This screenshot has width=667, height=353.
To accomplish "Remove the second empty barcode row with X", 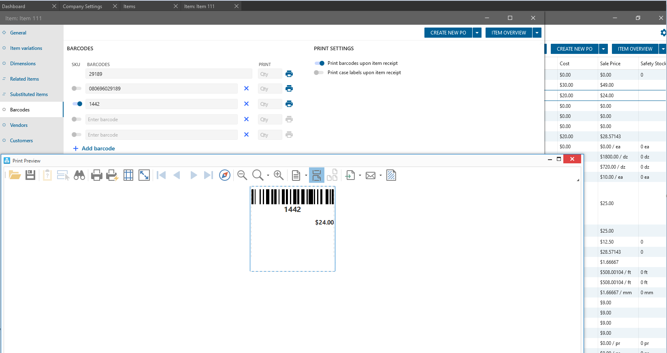I will 246,135.
